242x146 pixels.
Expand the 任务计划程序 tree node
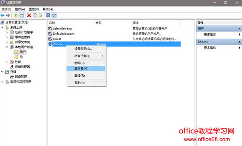pos(7,32)
